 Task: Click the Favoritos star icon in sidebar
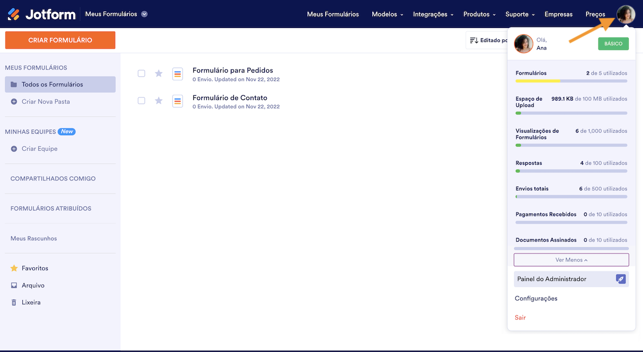pyautogui.click(x=14, y=268)
